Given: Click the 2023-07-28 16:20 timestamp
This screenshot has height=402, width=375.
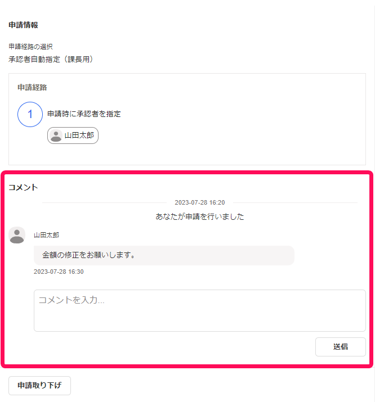Looking at the screenshot, I should coord(200,202).
